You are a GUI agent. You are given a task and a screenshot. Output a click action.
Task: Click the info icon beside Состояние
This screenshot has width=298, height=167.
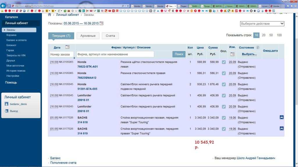tap(258, 47)
